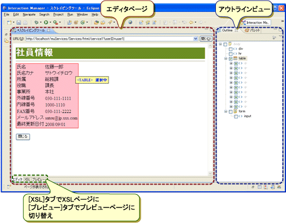Click the Debug bug icon
This screenshot has width=286, height=223.
(36, 23)
